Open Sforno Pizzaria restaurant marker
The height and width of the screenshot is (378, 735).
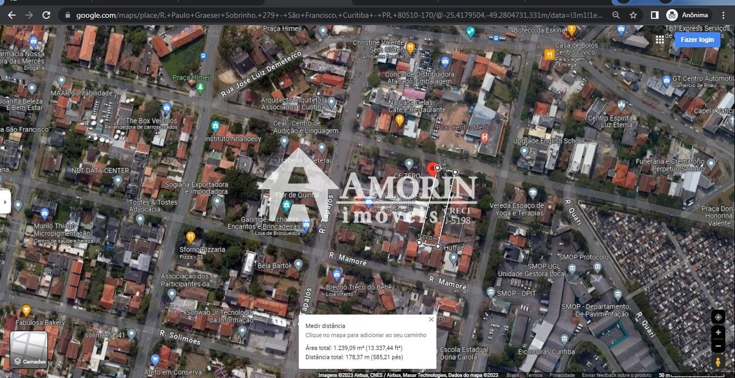pos(190,237)
